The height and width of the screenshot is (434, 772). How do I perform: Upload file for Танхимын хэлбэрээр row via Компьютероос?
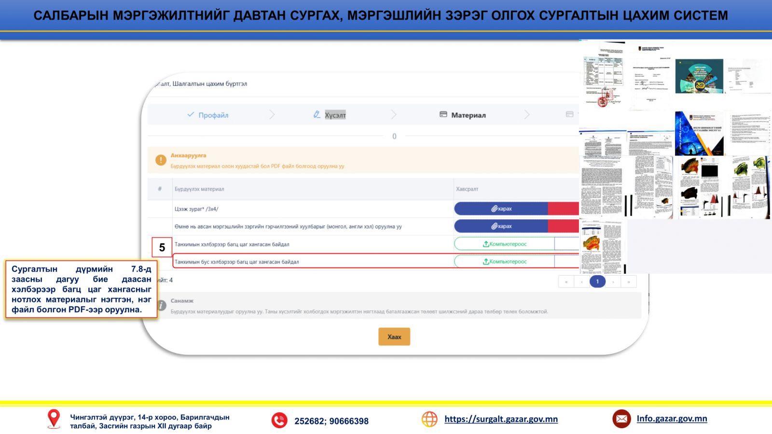(504, 244)
